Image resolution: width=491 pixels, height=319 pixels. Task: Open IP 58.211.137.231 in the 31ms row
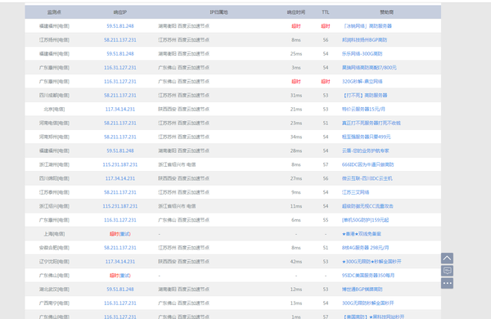(120, 96)
